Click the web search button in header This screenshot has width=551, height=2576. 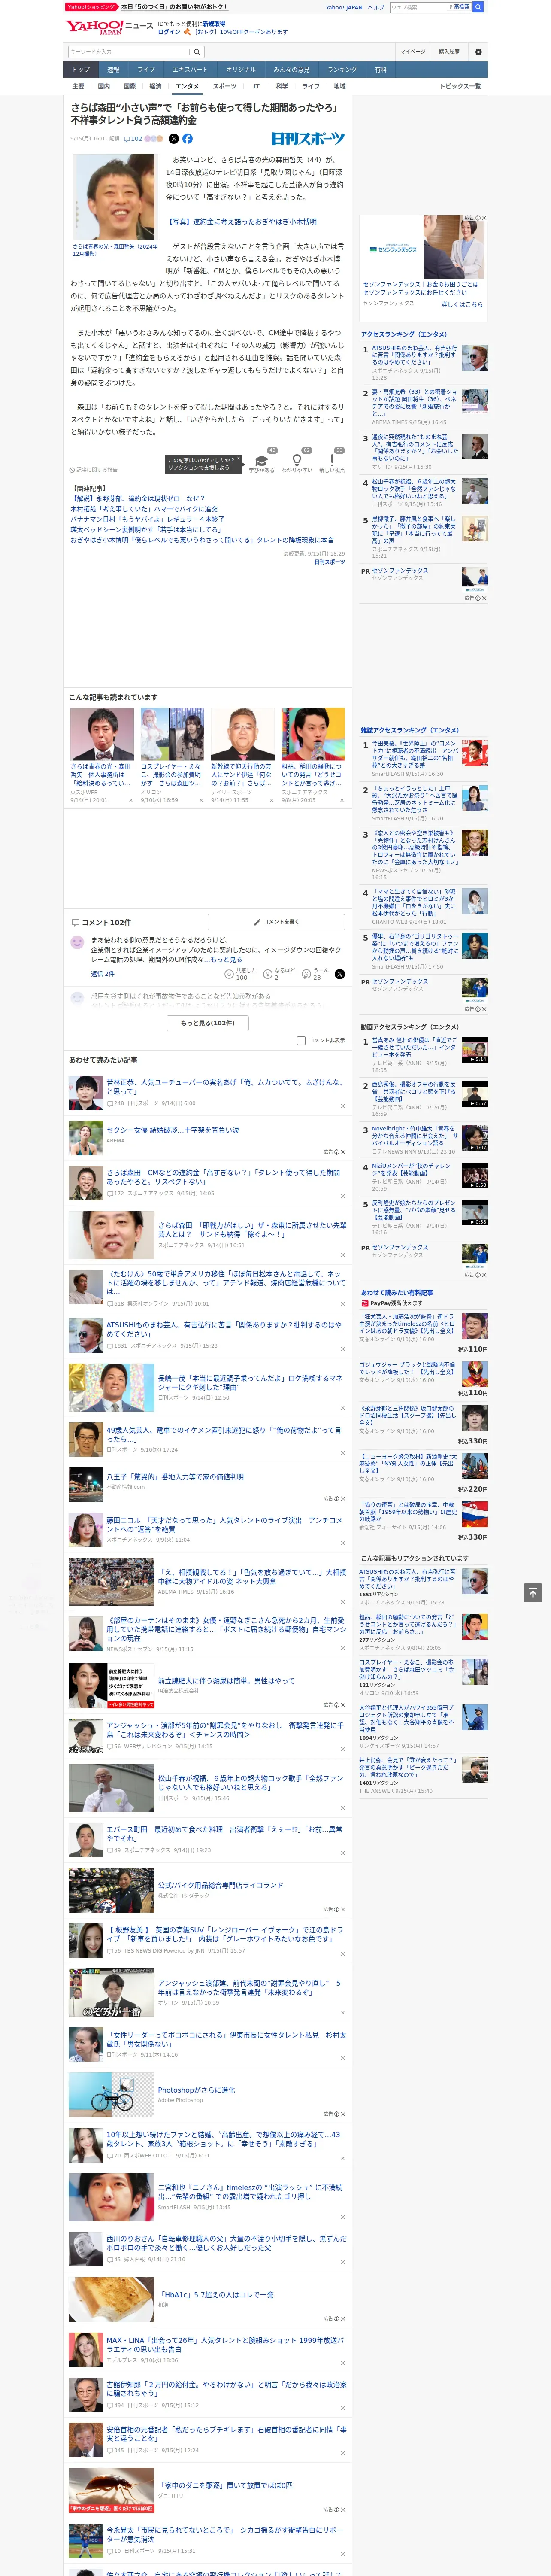pos(478,7)
